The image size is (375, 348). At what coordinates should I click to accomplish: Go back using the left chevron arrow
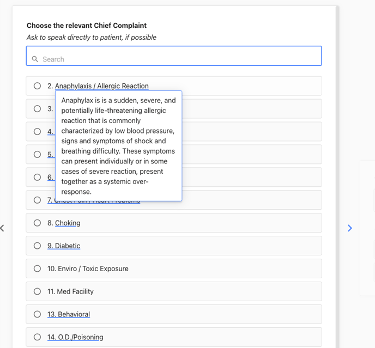coord(2,228)
